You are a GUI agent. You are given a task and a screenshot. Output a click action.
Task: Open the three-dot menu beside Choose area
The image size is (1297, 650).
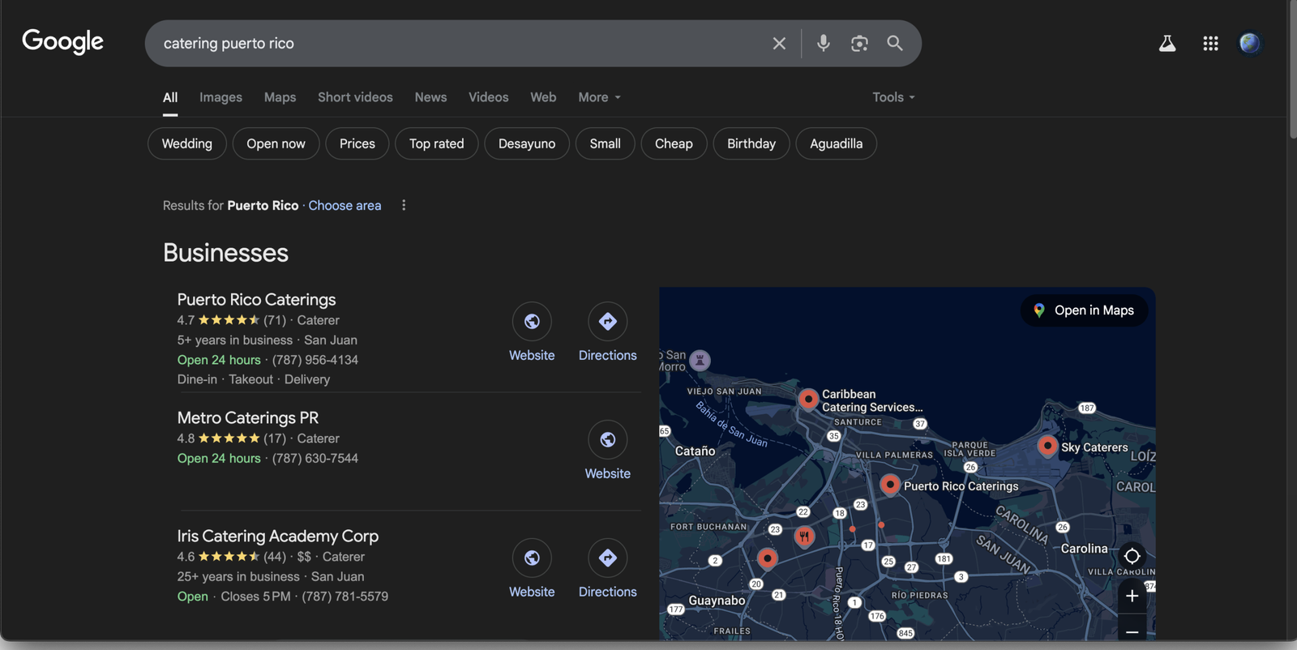pyautogui.click(x=404, y=206)
